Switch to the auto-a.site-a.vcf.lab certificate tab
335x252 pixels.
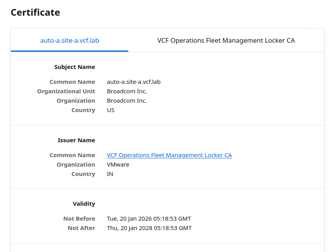[69, 40]
